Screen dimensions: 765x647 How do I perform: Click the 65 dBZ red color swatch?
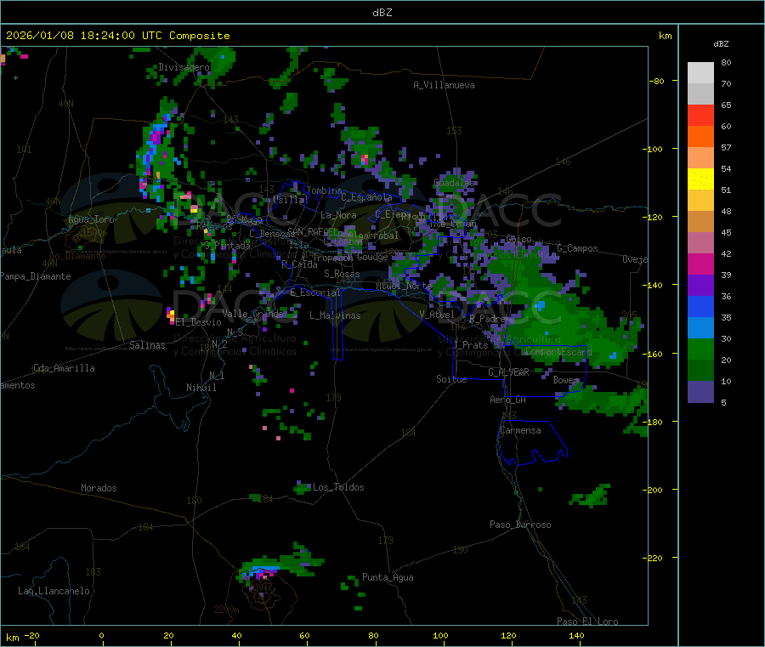pyautogui.click(x=700, y=115)
